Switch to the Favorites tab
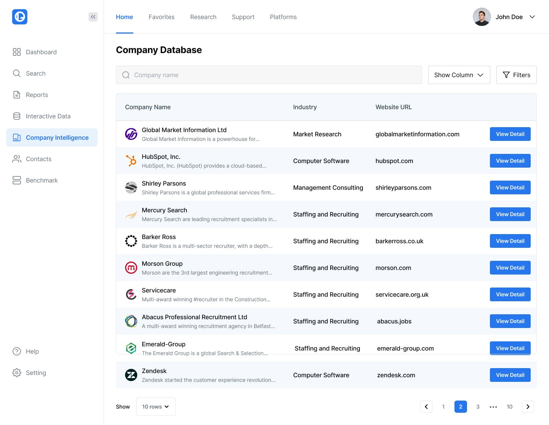The image size is (549, 425). 162,17
